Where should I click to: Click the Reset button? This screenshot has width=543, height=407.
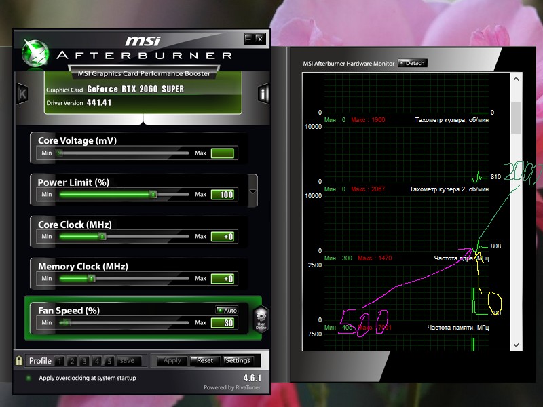(205, 361)
